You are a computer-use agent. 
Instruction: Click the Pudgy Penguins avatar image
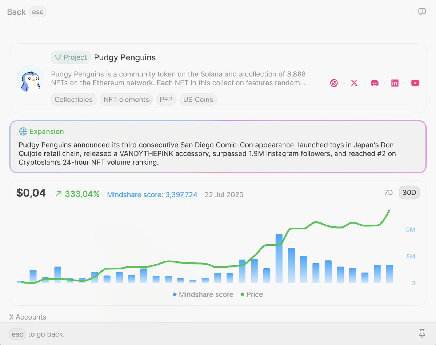[x=30, y=79]
